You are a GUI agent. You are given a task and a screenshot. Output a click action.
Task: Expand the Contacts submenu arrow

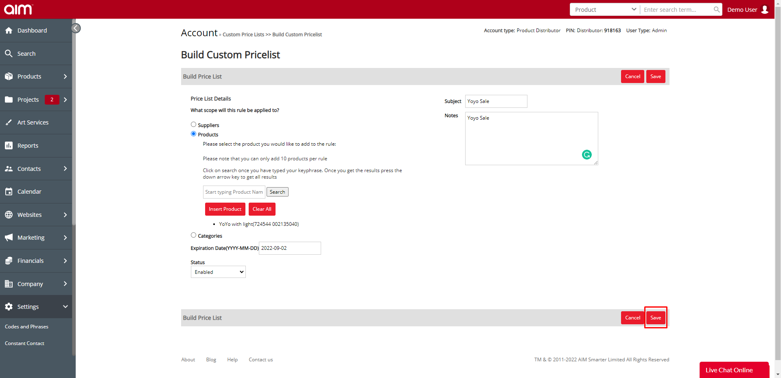click(x=65, y=168)
